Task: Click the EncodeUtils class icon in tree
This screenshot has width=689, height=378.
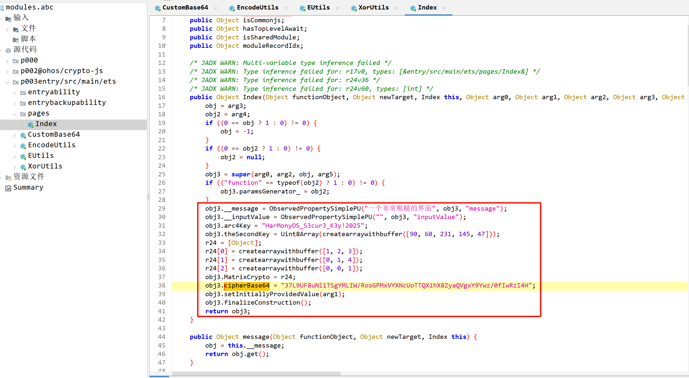Action: point(23,146)
